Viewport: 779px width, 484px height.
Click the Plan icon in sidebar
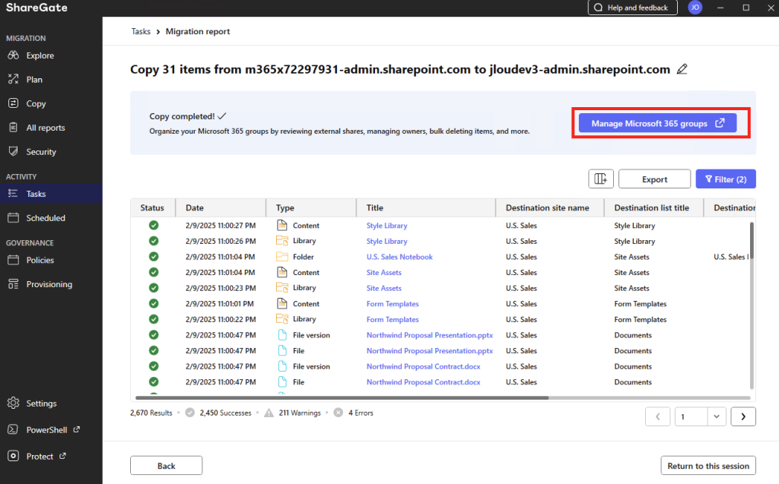click(14, 79)
